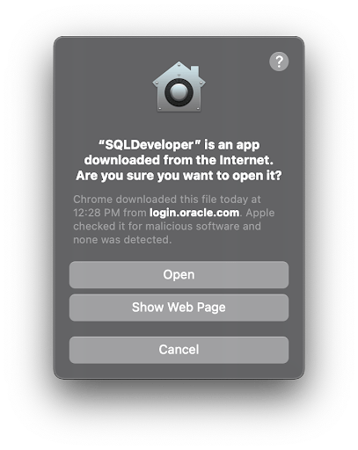This screenshot has width=358, height=450.
Task: Click the chimney on the house icon
Action: (x=194, y=71)
